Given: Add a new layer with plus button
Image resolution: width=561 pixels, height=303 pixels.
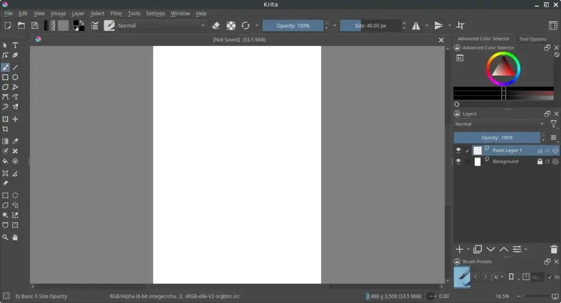Looking at the screenshot, I should [x=460, y=249].
